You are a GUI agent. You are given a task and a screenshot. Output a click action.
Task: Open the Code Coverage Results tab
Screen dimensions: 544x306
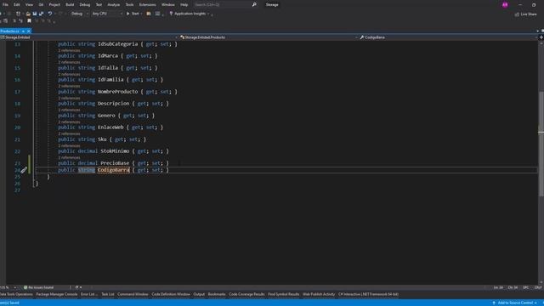click(x=246, y=294)
